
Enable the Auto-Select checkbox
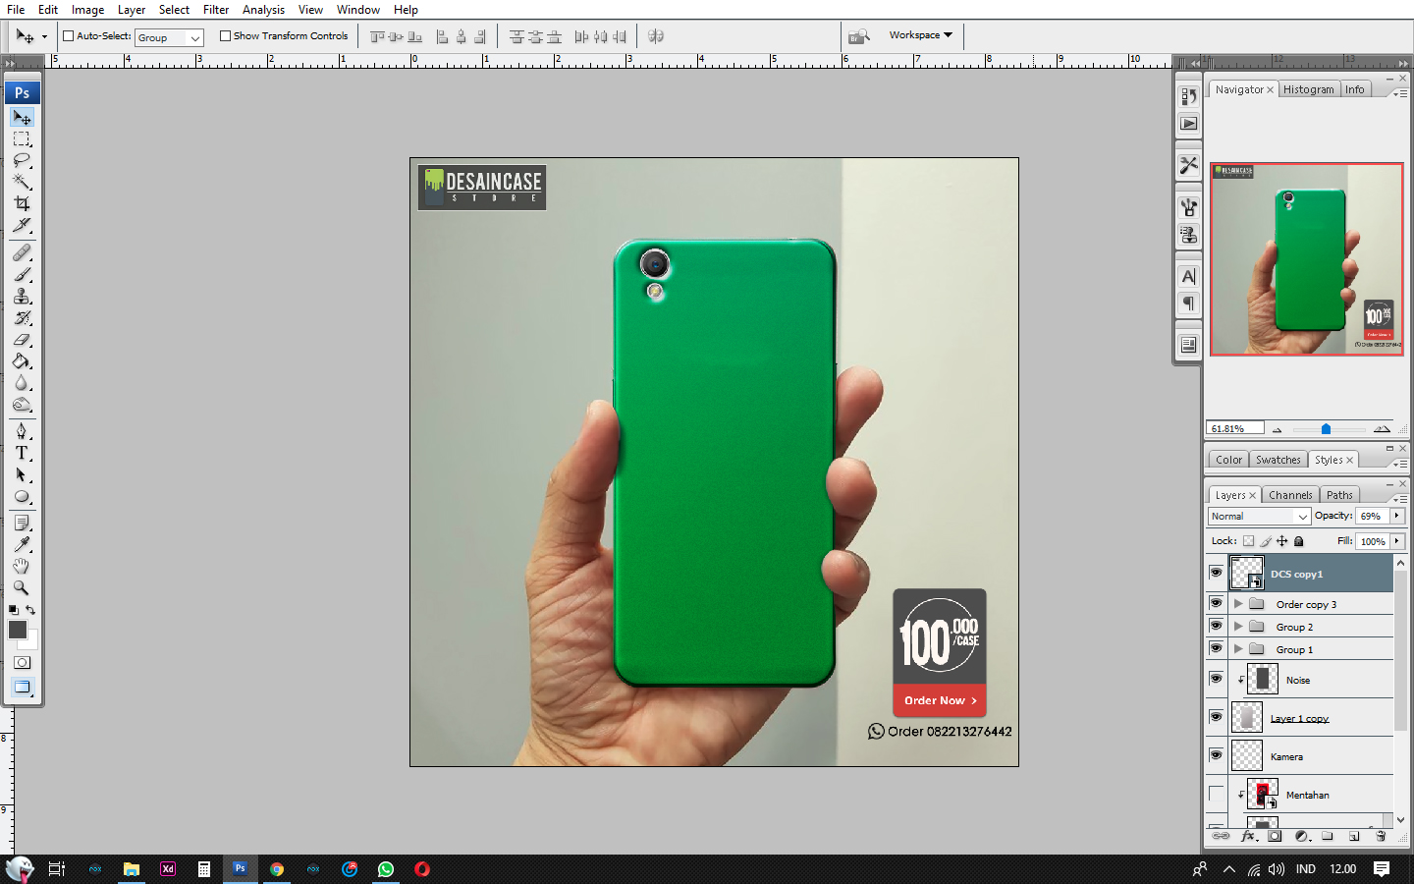click(x=68, y=35)
